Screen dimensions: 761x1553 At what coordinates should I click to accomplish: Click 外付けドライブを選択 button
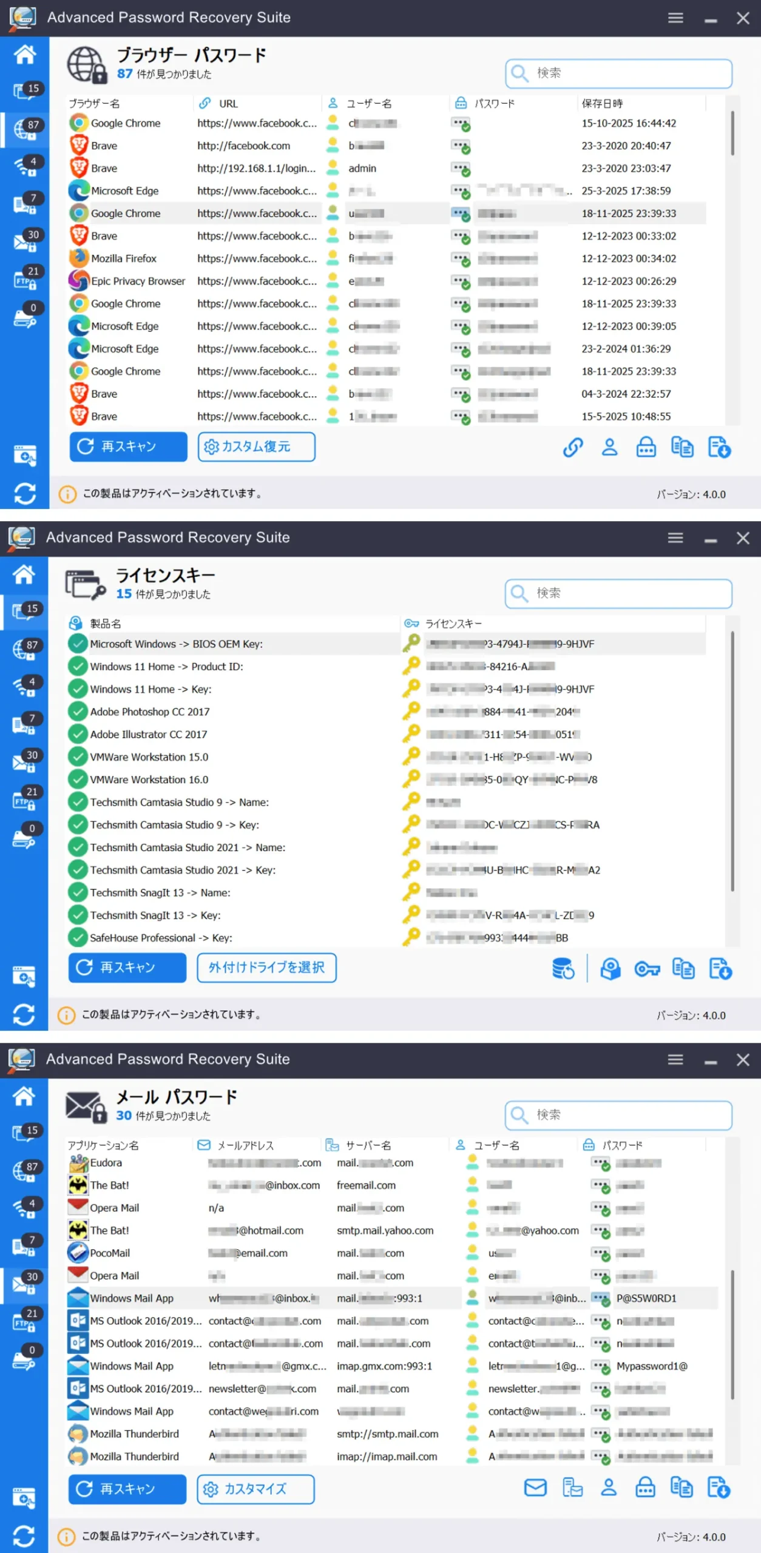pyautogui.click(x=266, y=967)
